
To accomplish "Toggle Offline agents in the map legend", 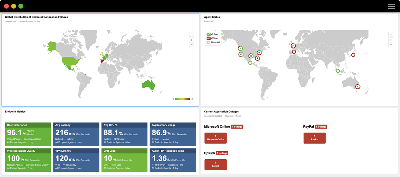I will [212, 38].
